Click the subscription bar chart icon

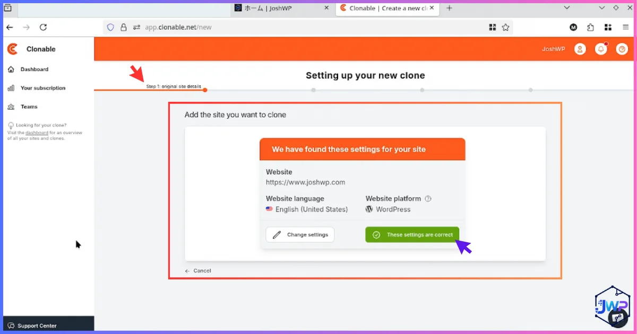click(x=11, y=88)
